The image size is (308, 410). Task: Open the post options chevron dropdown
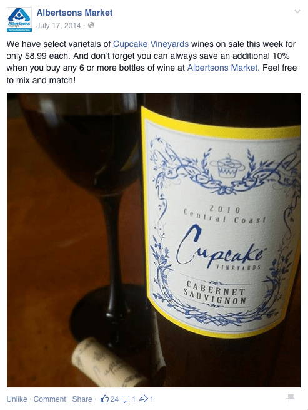pos(297,11)
